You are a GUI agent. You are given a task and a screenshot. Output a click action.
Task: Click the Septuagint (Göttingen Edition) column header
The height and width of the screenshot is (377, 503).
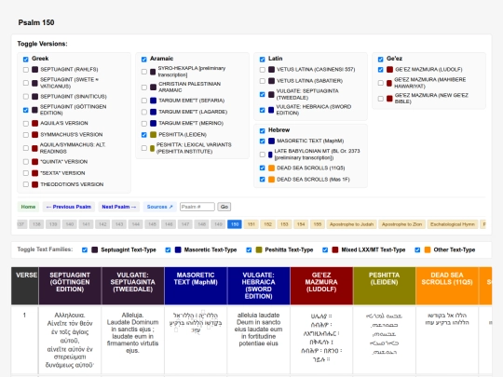coord(70,286)
